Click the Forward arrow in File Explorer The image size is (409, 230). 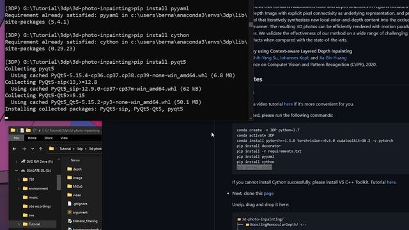coord(24,149)
